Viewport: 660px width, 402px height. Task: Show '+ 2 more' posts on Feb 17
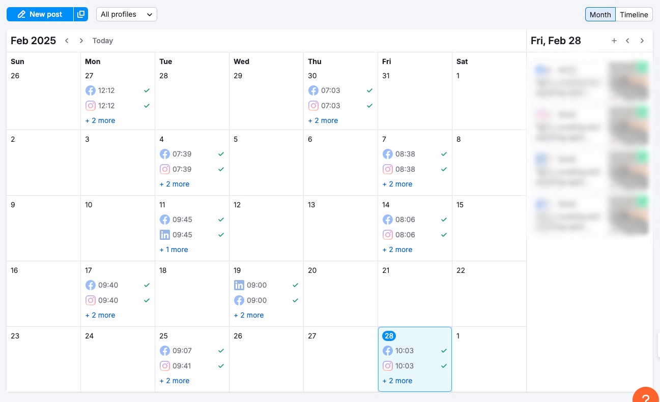point(100,315)
